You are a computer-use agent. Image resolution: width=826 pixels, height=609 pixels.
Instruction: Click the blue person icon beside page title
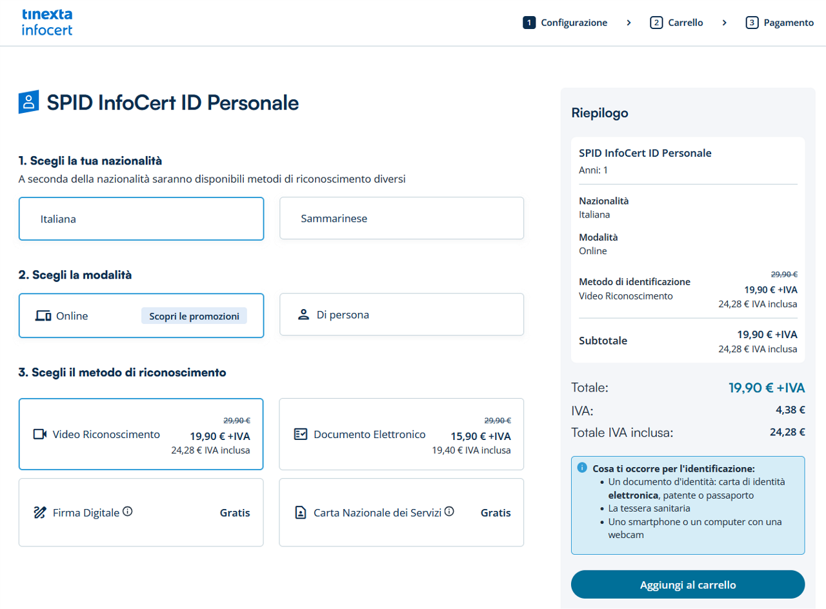pos(28,102)
